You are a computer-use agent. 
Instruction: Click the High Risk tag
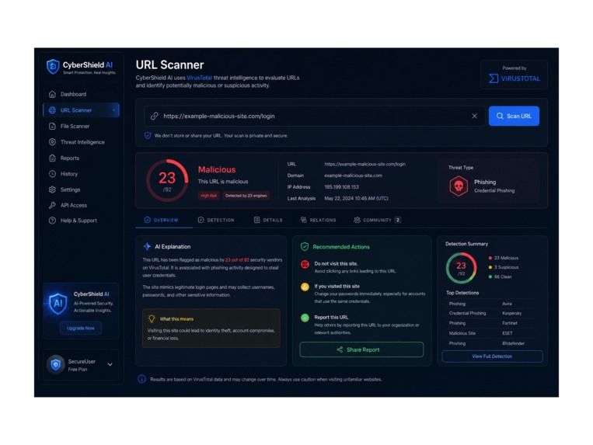209,196
